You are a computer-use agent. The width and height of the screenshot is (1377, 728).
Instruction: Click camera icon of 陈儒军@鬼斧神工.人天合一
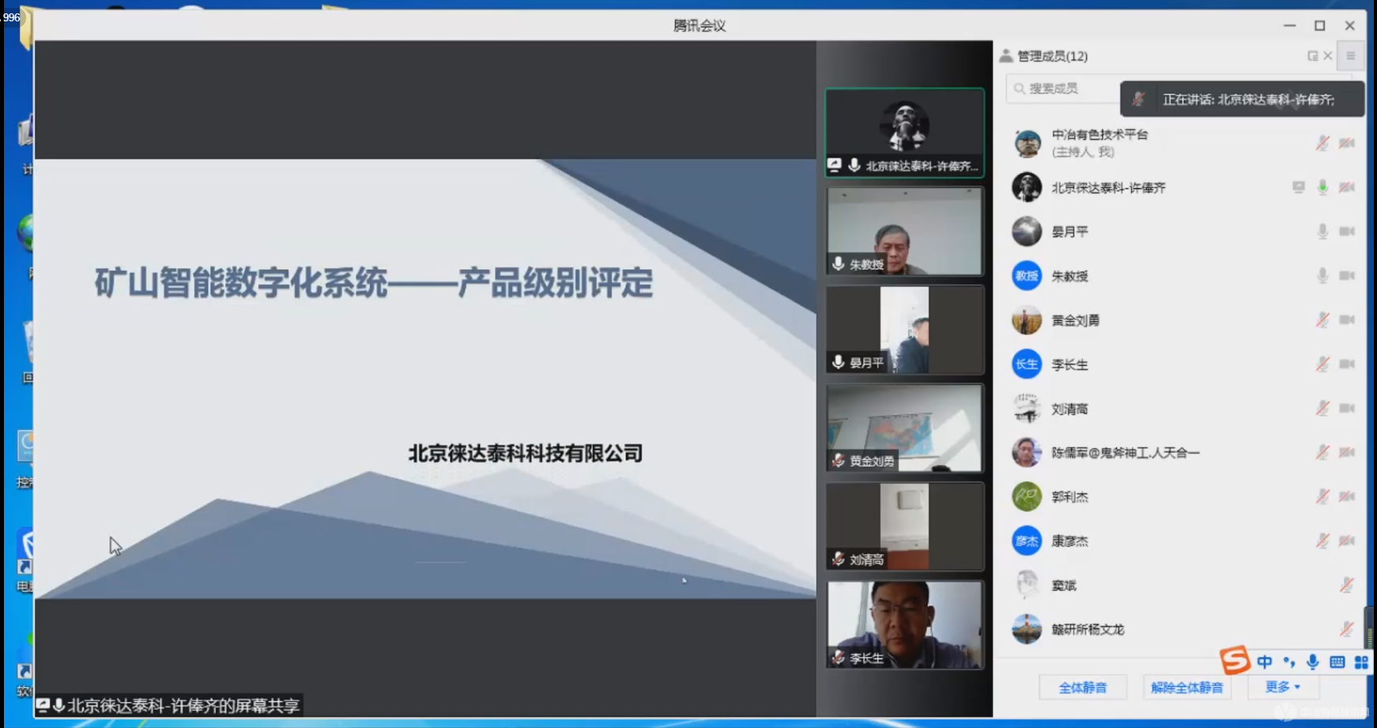click(1347, 452)
